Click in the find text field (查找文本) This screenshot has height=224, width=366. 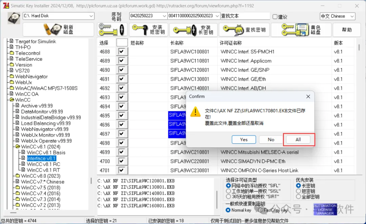point(245,16)
